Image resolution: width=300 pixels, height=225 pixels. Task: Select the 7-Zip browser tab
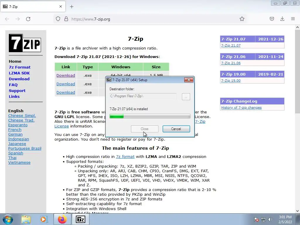(33, 6)
